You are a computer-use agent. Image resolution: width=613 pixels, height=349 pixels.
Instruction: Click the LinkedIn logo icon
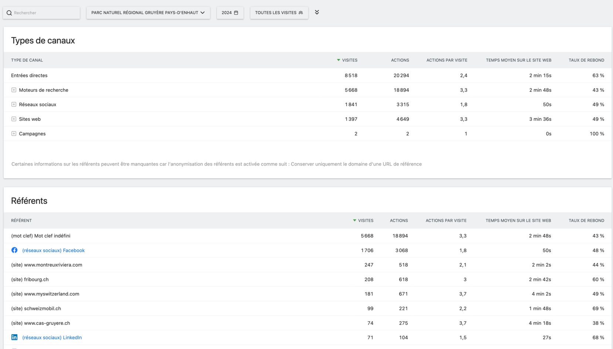(14, 337)
